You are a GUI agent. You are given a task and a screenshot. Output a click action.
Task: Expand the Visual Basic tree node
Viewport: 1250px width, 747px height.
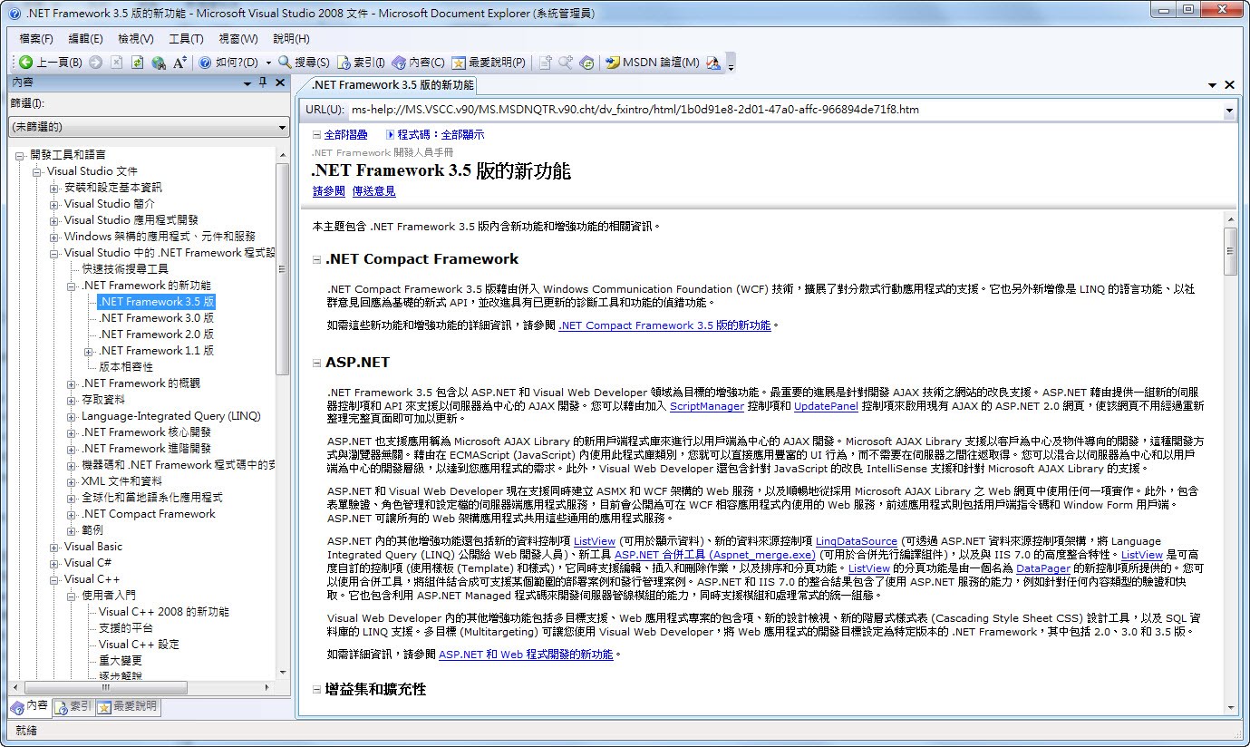54,547
